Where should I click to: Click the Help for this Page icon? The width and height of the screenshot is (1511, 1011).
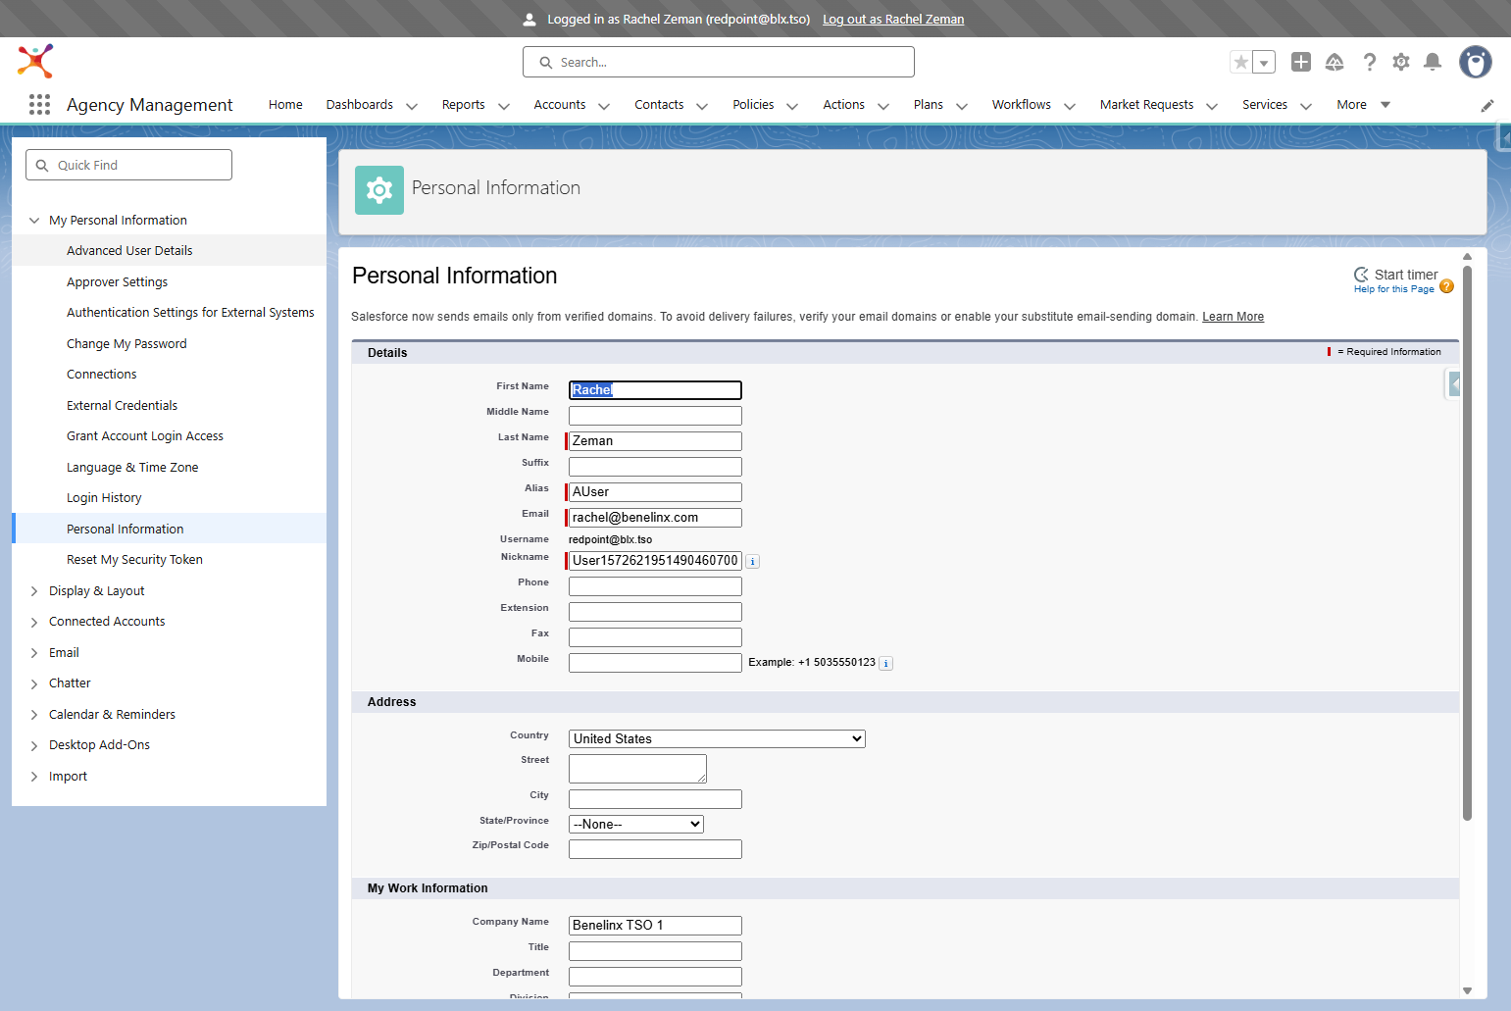pyautogui.click(x=1446, y=286)
